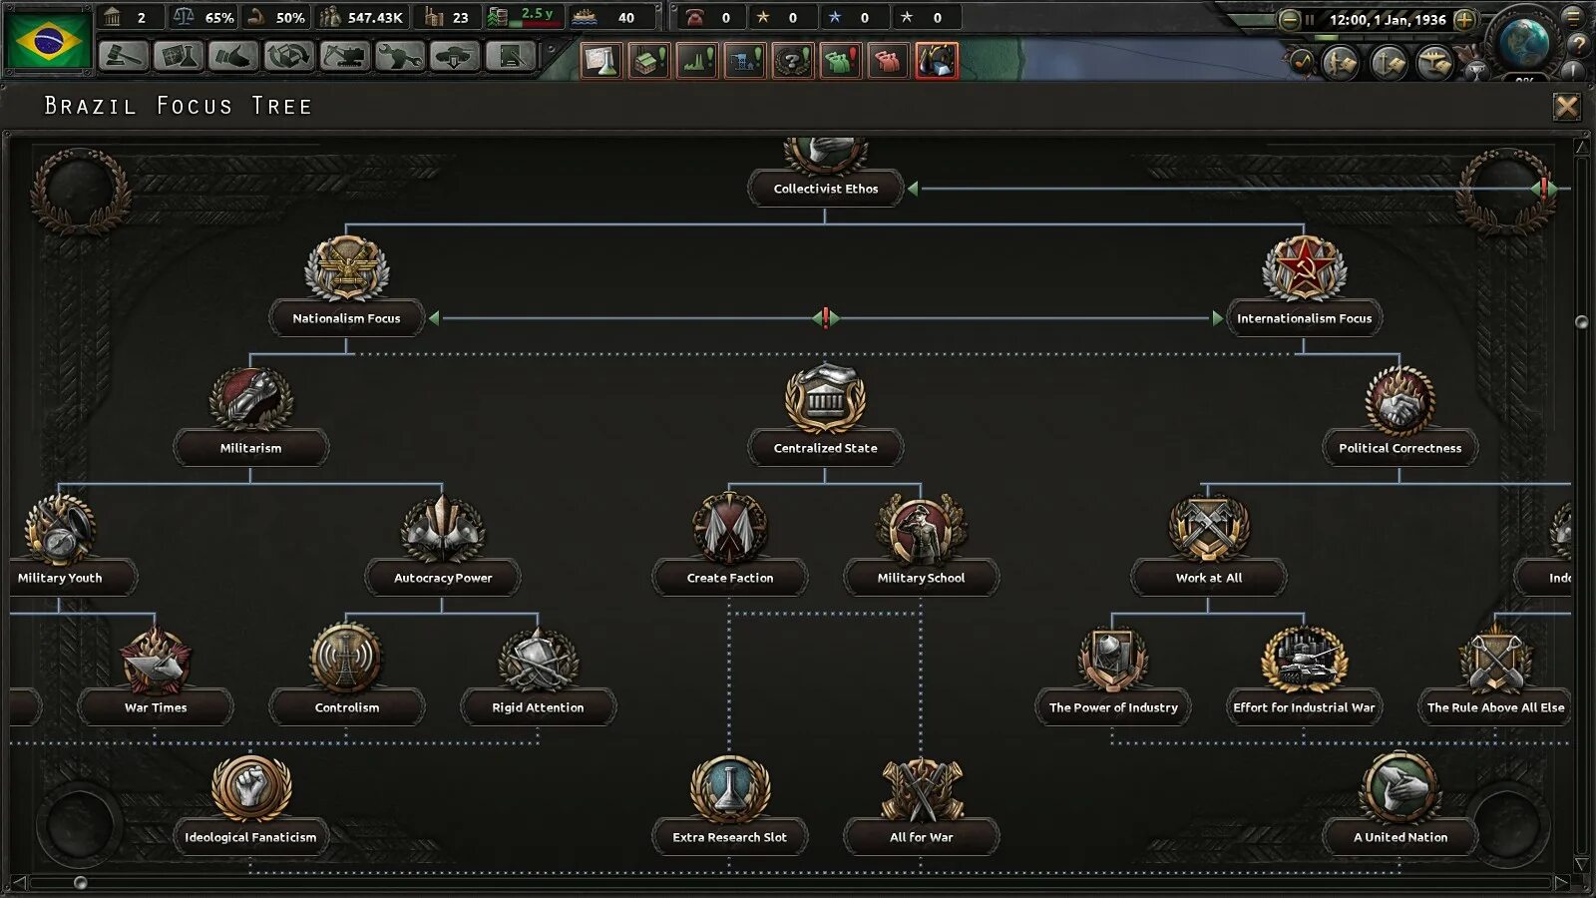This screenshot has height=898, width=1596.
Task: Open the research flask button
Action: click(179, 57)
